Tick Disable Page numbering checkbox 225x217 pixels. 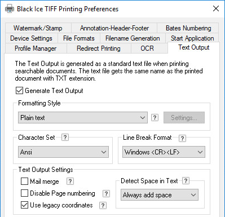click(24, 193)
